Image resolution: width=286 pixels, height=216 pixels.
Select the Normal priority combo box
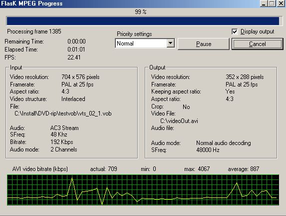coord(145,43)
